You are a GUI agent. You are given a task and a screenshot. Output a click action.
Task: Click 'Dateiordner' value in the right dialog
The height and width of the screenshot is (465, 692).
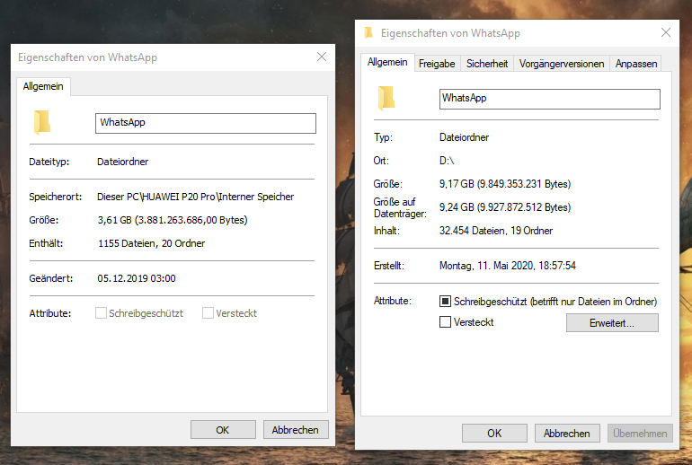coord(465,137)
